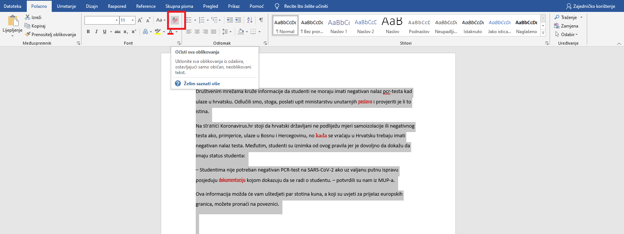Apply the Podnaslov subtitle style
Viewport: 624px width, 234px height.
[x=419, y=25]
